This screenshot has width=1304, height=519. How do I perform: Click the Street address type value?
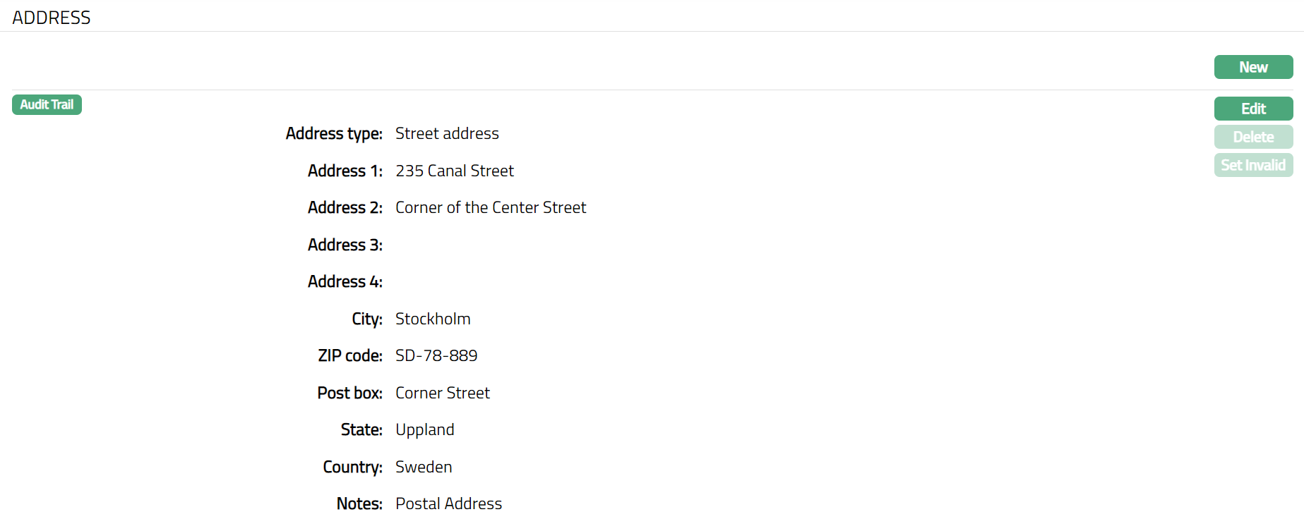[x=447, y=134]
